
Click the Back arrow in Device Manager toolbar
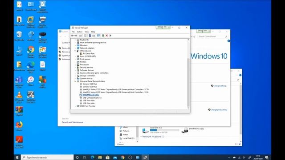point(72,36)
